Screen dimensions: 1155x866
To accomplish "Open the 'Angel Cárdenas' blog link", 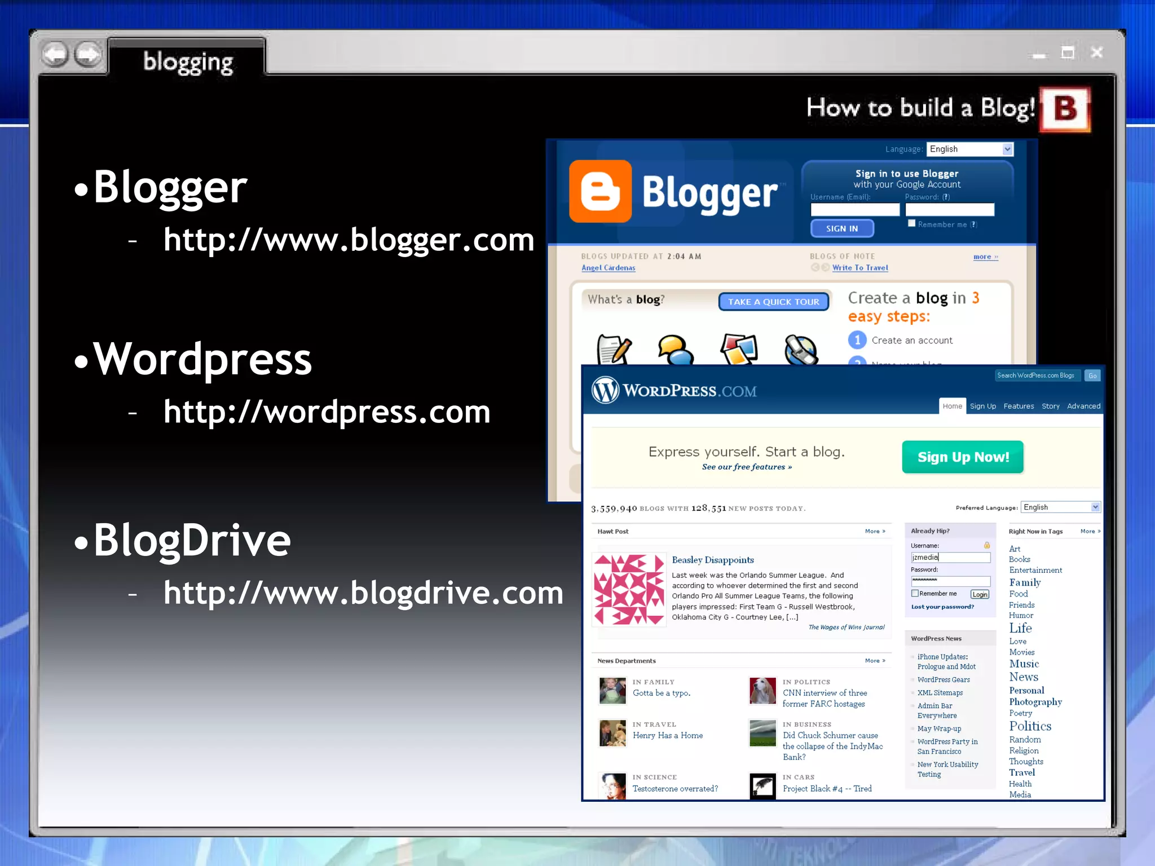I will tap(609, 268).
